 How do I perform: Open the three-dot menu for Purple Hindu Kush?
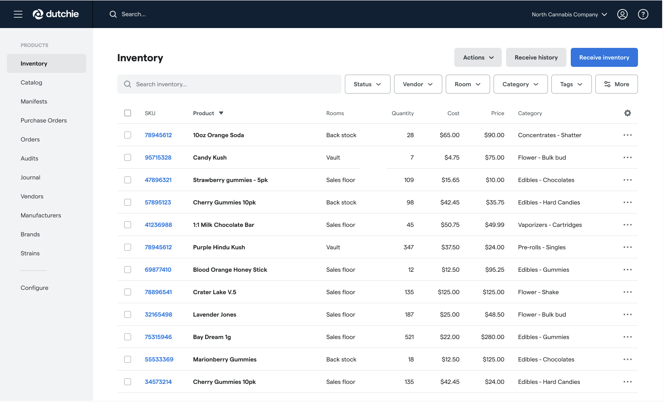click(x=628, y=247)
